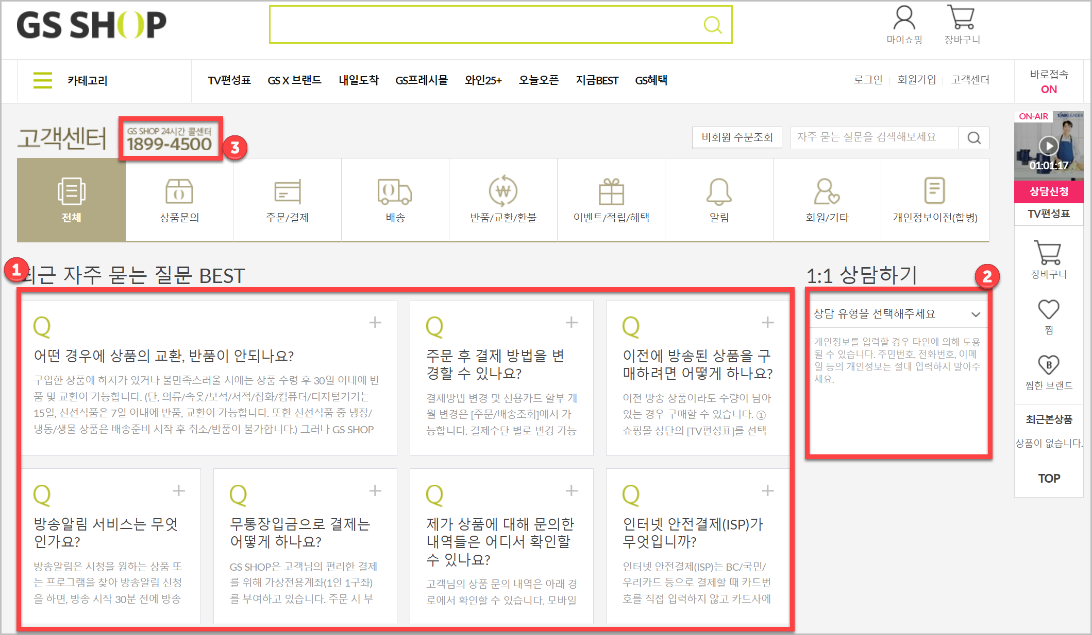The image size is (1092, 635).
Task: Expand the 상담 유형을 선택해주세요 dropdown
Action: [897, 314]
